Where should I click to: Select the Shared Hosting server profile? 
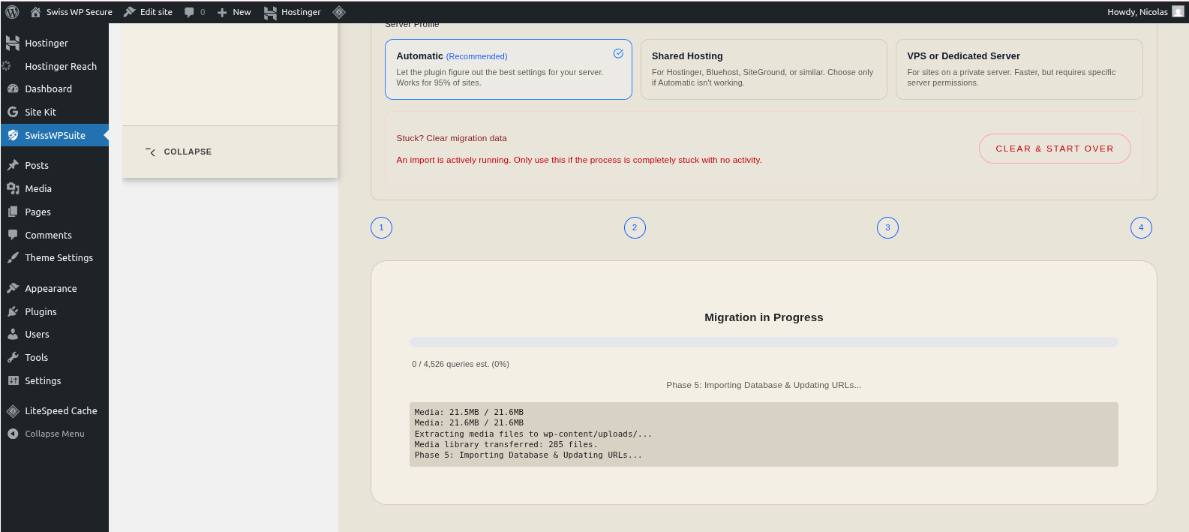click(x=763, y=69)
